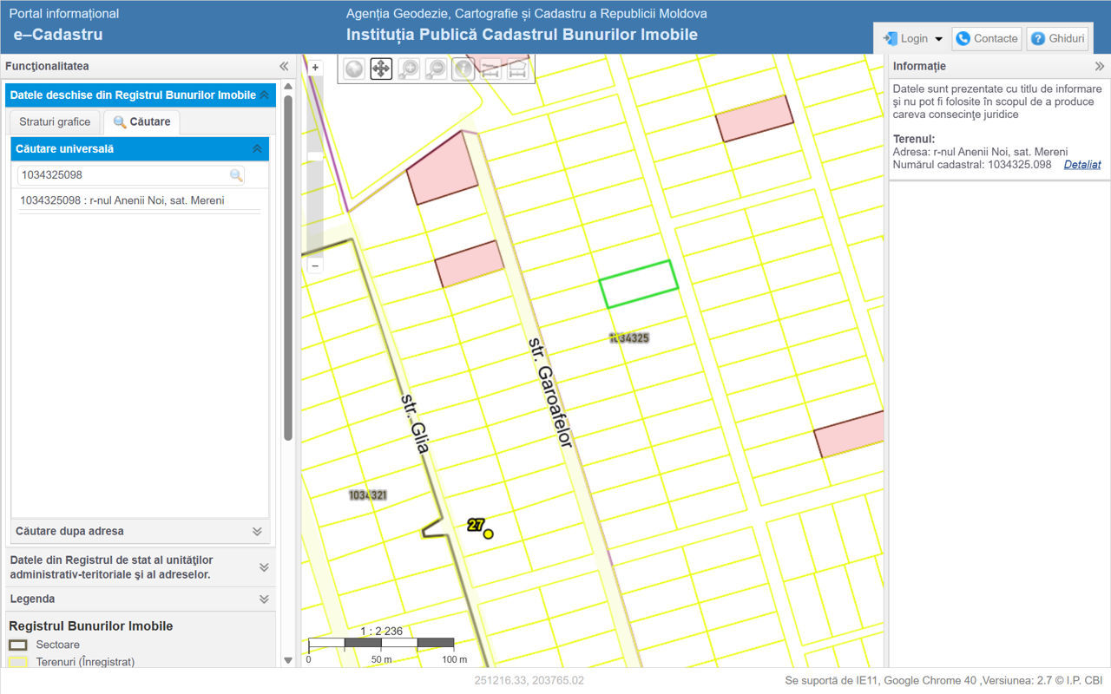The height and width of the screenshot is (694, 1111).
Task: Click the full extent globe tool
Action: (353, 69)
